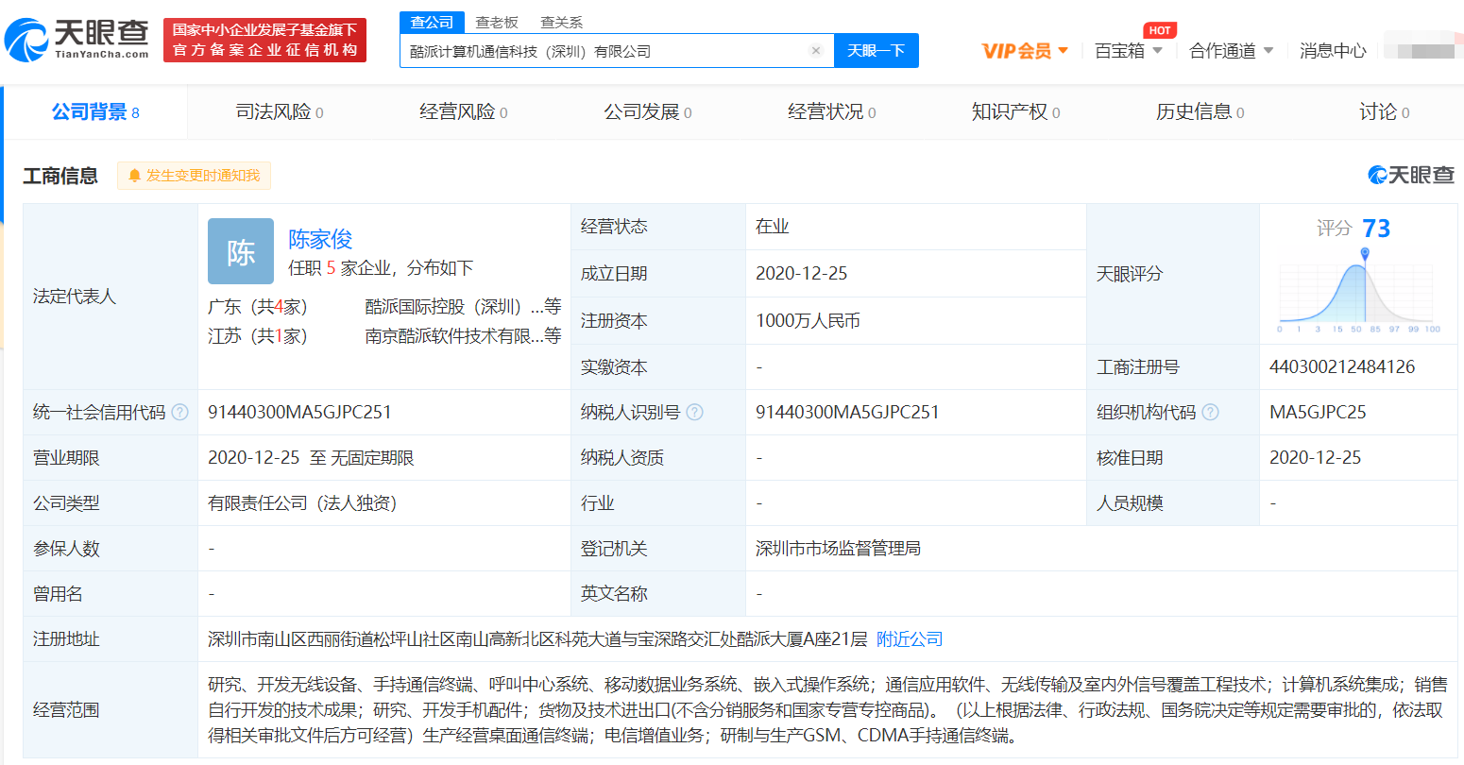Select the 查关系 search tab
Screen dimensions: 1464x765
(x=561, y=23)
